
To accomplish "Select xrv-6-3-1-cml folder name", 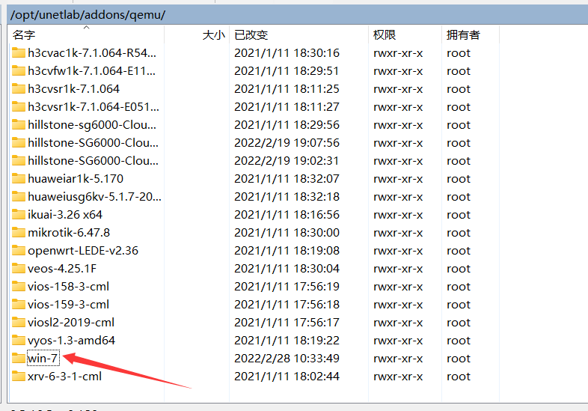I will tap(64, 377).
